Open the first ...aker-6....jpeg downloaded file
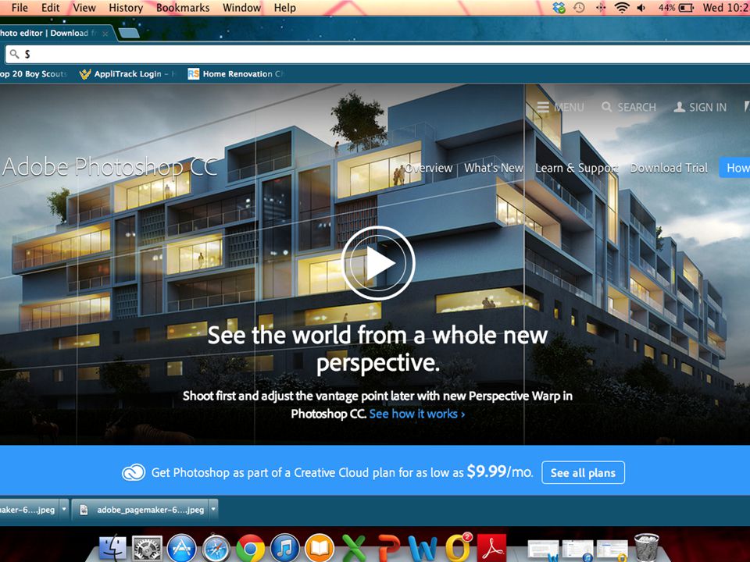The height and width of the screenshot is (562, 750). [x=29, y=510]
